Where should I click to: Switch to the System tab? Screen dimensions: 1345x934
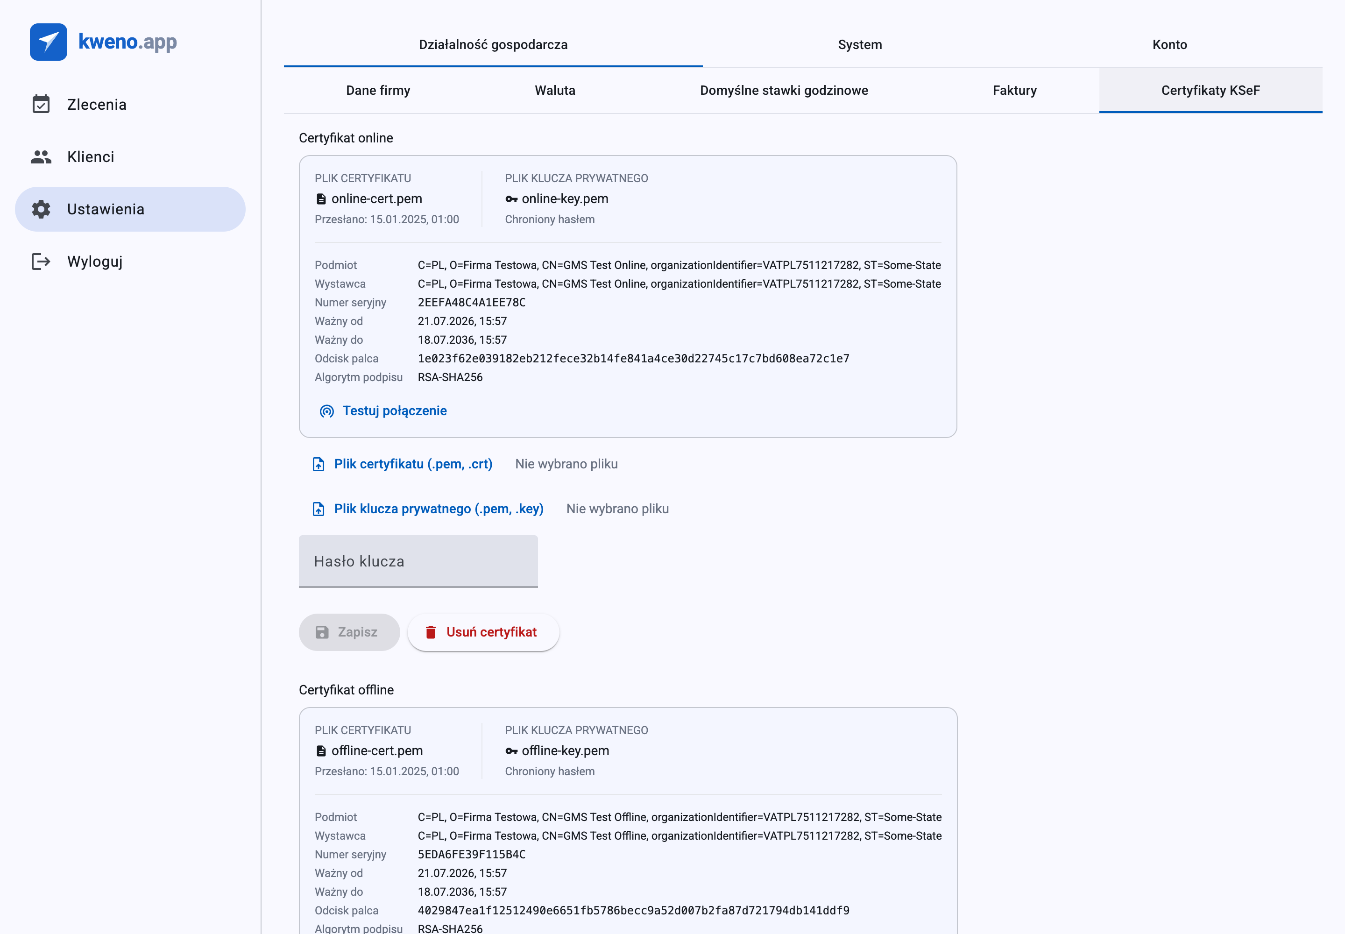pos(860,44)
